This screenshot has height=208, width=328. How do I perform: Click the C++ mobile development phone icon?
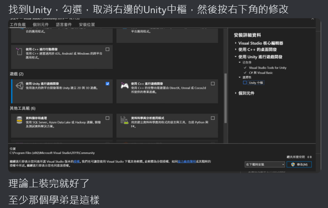[19, 51]
